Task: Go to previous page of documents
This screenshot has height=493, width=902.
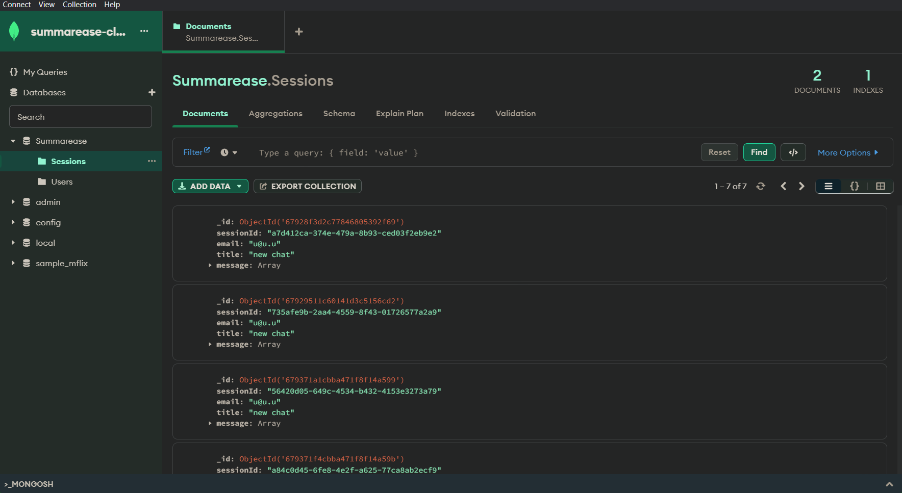Action: click(783, 186)
